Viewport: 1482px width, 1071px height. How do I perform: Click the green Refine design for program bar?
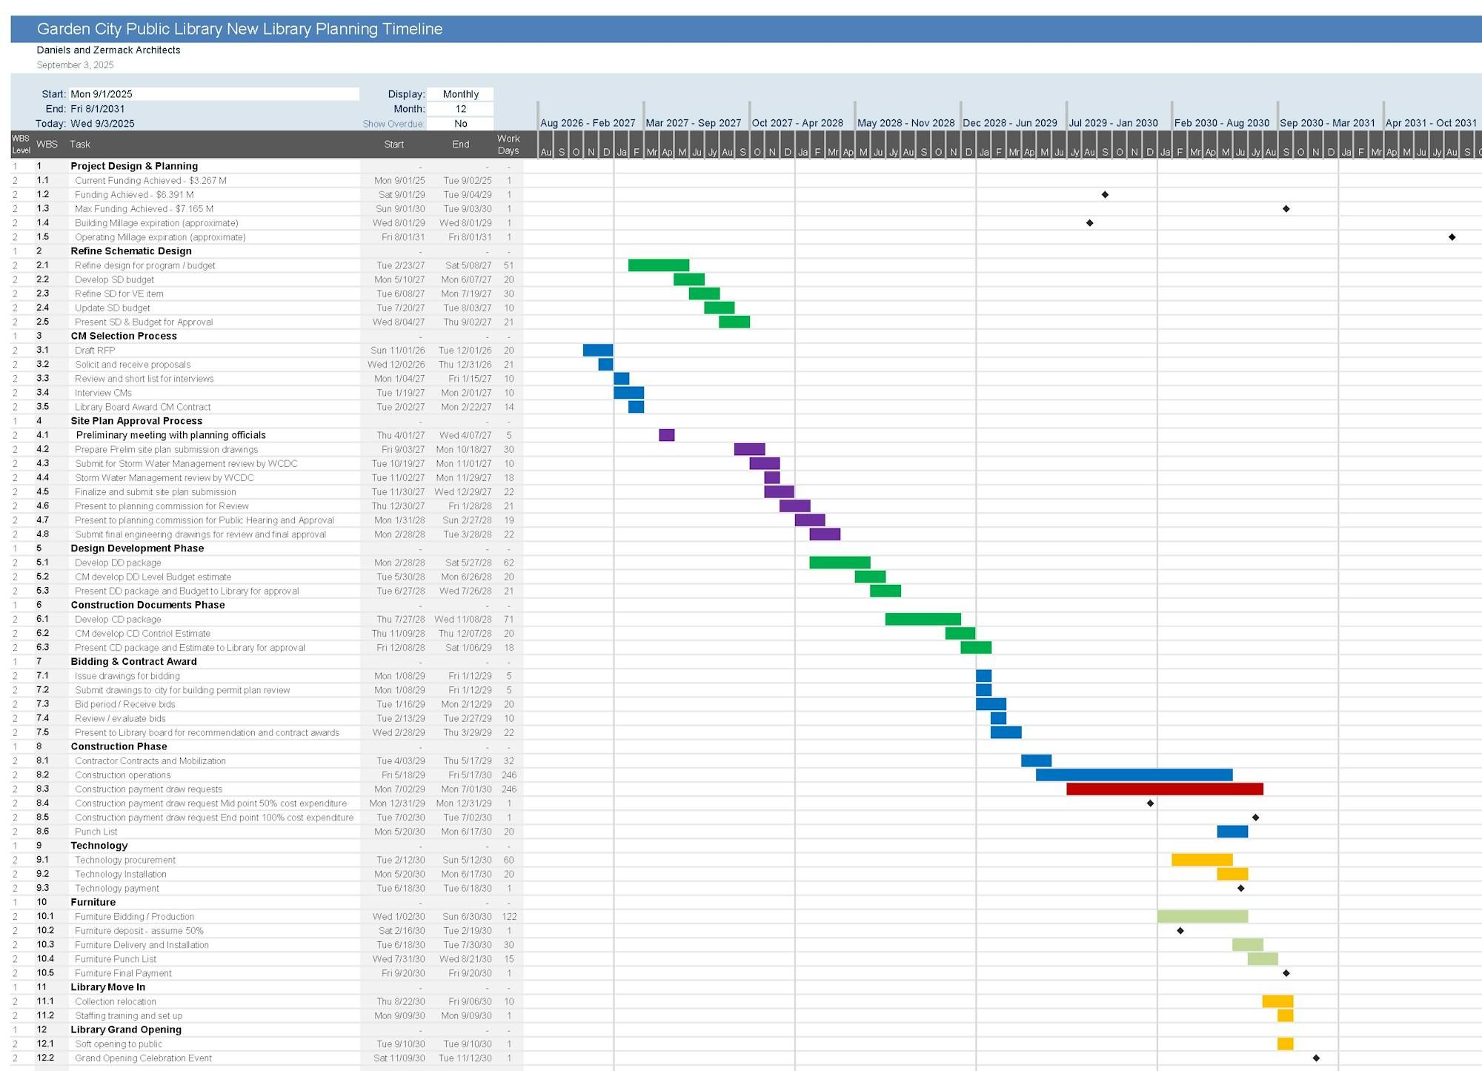pos(659,265)
